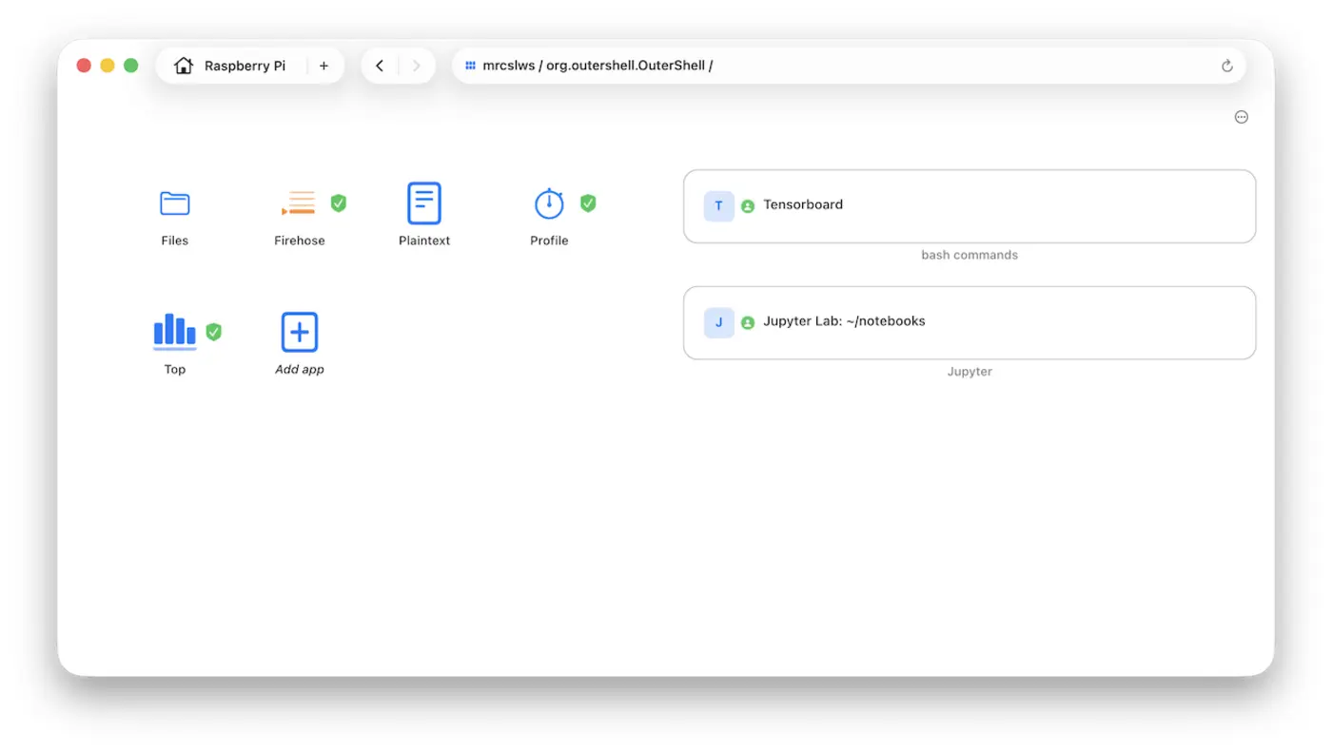
Task: Click the Files label text
Action: (x=175, y=241)
